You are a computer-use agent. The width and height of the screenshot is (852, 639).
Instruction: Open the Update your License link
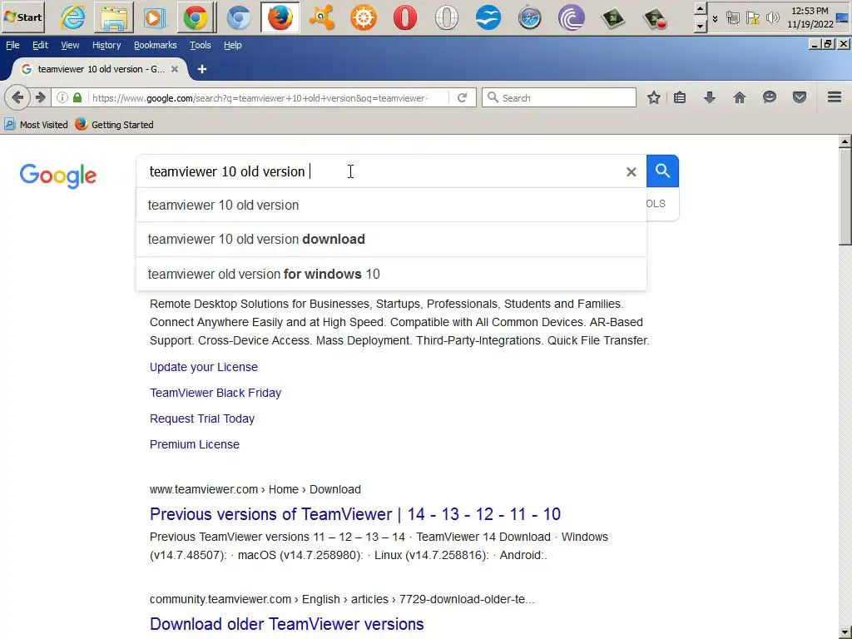pyautogui.click(x=204, y=367)
